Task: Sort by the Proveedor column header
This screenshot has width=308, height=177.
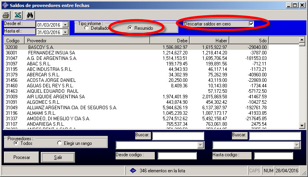Action: (87, 40)
